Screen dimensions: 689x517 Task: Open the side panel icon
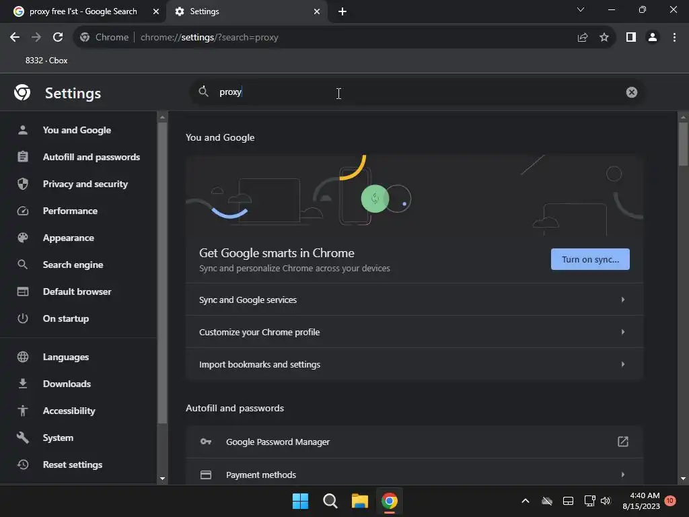[x=631, y=38]
